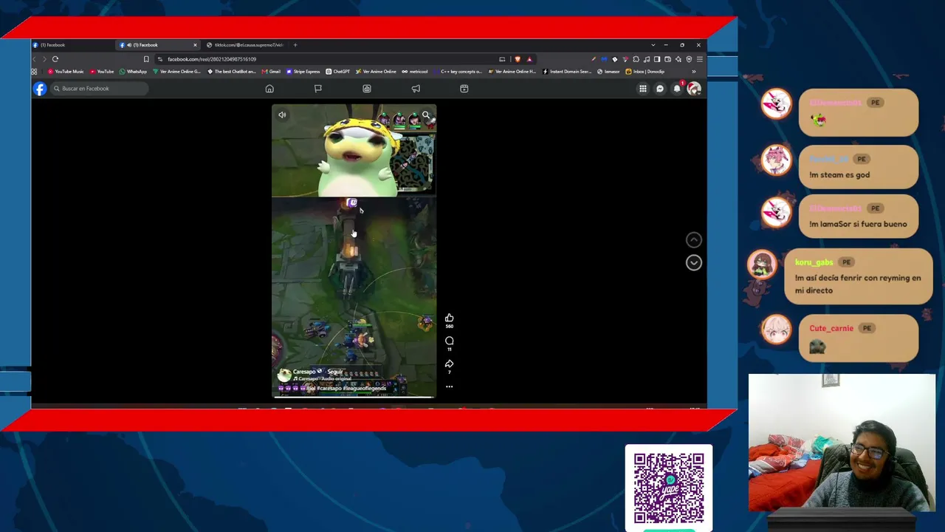Image resolution: width=945 pixels, height=532 pixels.
Task: Follow Caresapo with the Seguir button
Action: [x=335, y=372]
